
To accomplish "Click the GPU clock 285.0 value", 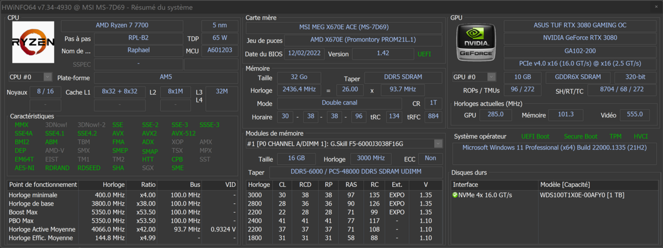I will click(x=495, y=115).
